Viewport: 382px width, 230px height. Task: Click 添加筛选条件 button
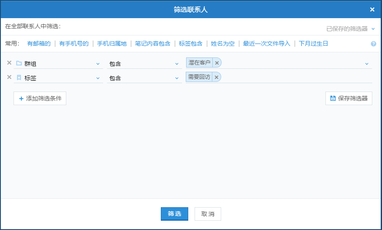click(x=40, y=98)
